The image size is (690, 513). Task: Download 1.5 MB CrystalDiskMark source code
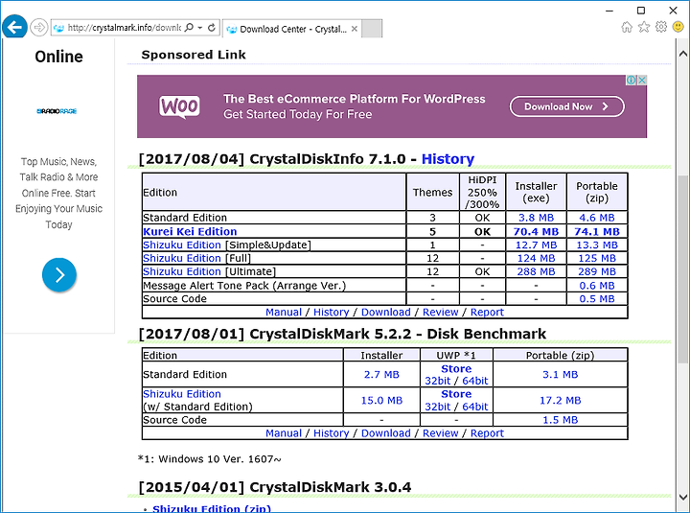(x=561, y=420)
